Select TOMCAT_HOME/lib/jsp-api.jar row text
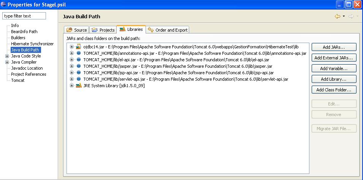This screenshot has width=363, height=180. 179,73
